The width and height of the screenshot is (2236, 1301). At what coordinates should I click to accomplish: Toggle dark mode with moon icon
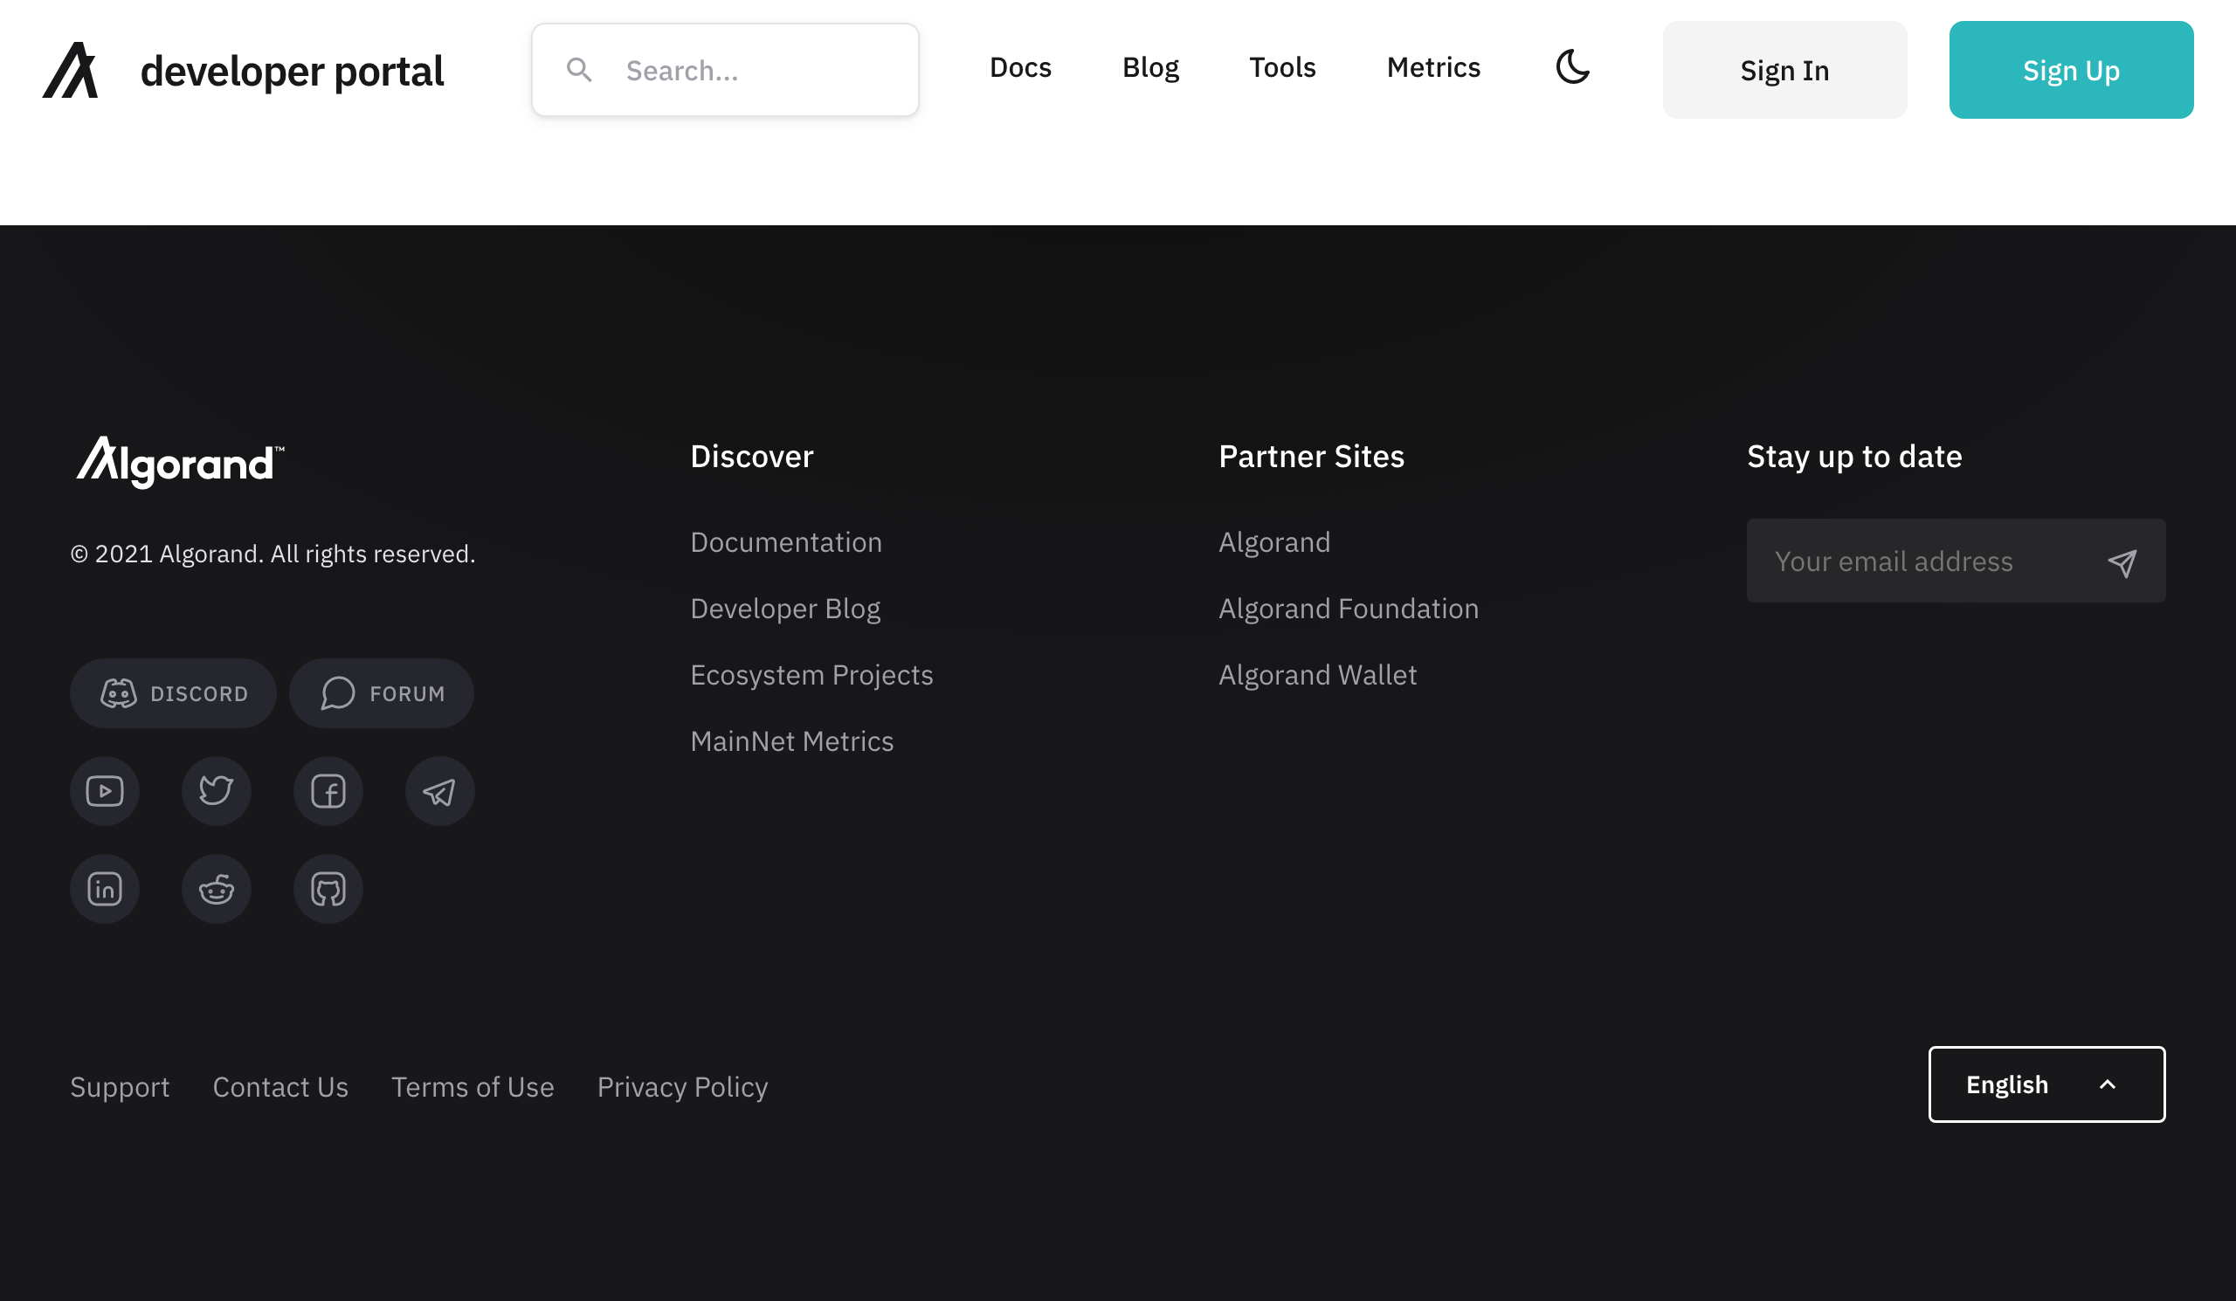click(x=1572, y=67)
